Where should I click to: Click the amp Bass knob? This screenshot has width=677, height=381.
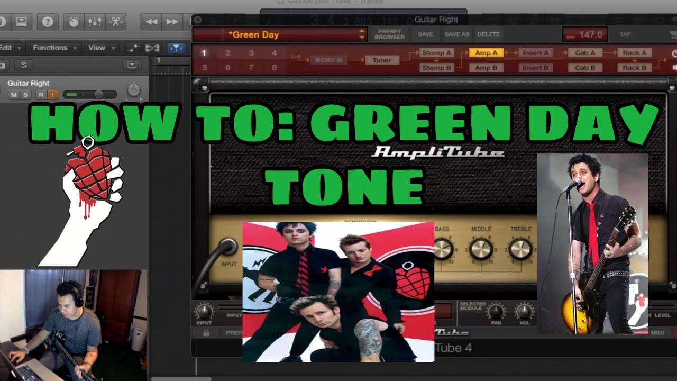click(443, 249)
